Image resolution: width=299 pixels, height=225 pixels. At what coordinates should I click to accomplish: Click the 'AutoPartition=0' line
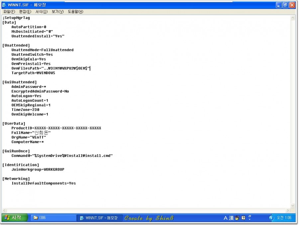(29, 27)
